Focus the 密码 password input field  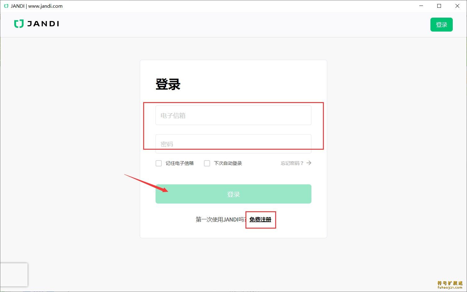pos(233,144)
